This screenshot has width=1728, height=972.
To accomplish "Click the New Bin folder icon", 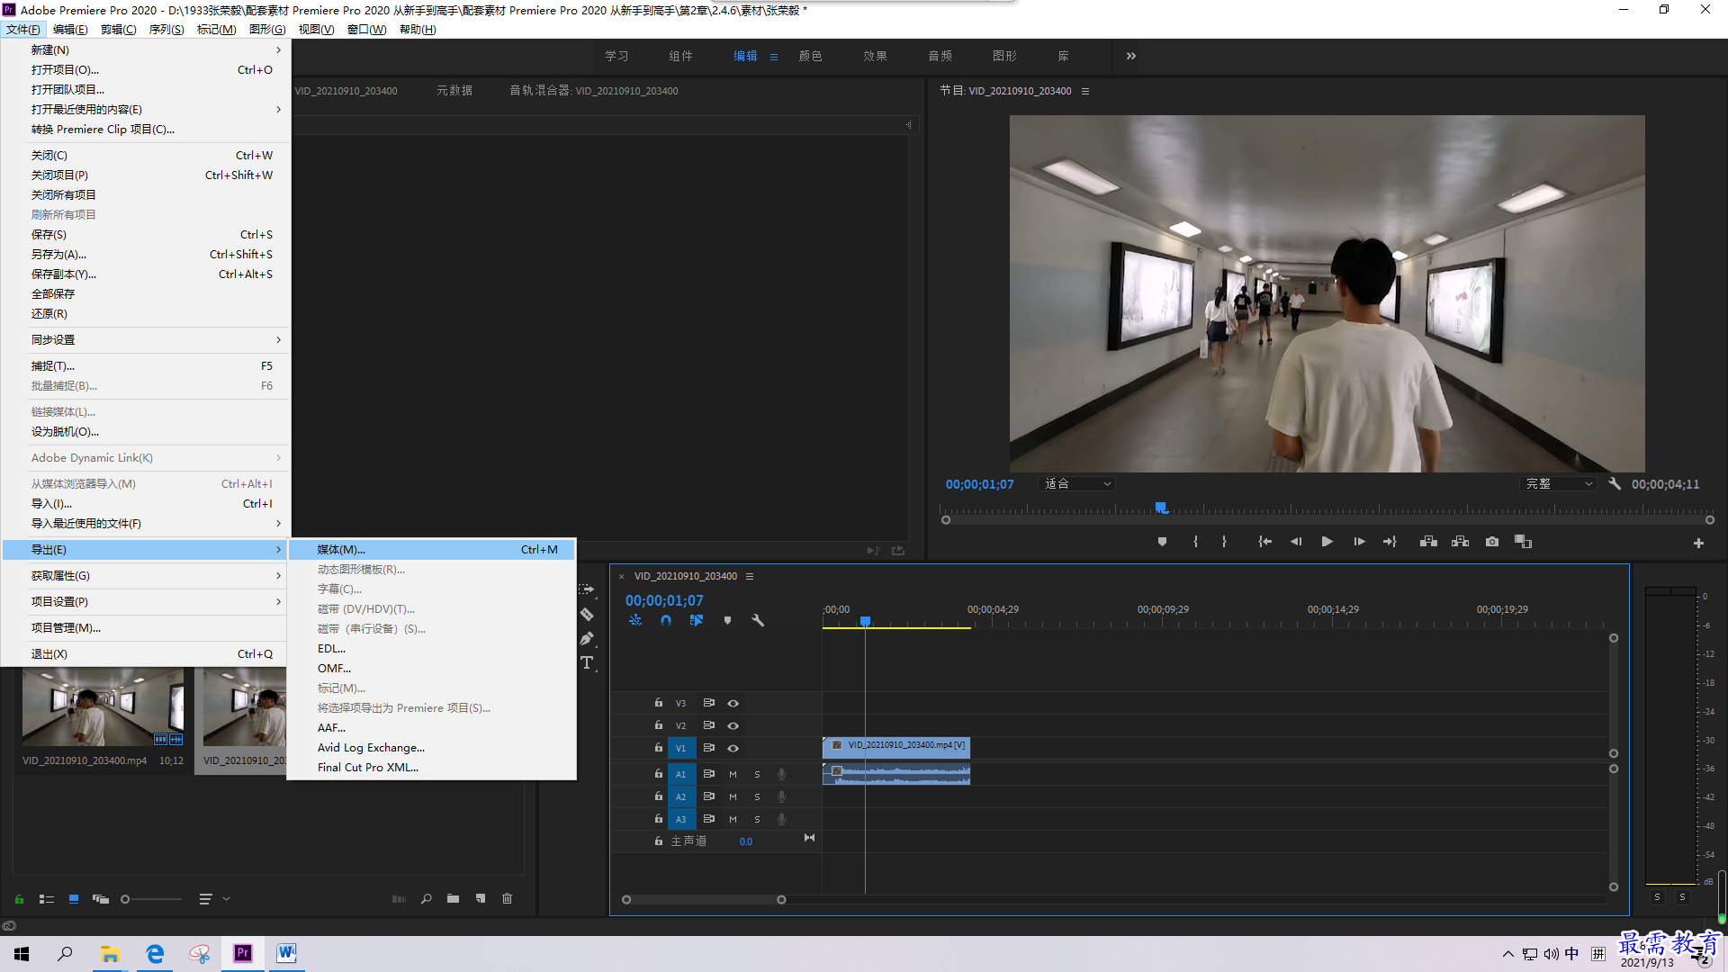I will point(453,898).
